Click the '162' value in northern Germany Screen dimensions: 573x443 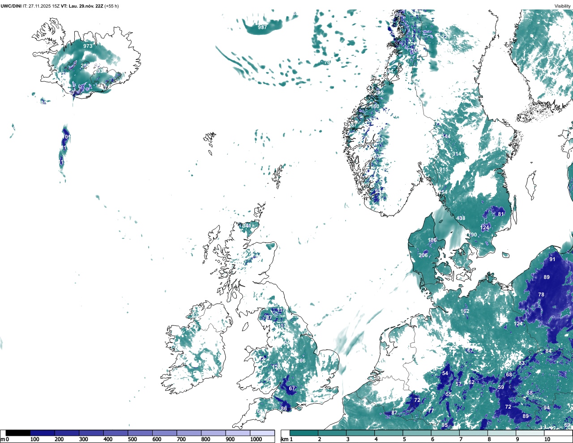click(465, 311)
